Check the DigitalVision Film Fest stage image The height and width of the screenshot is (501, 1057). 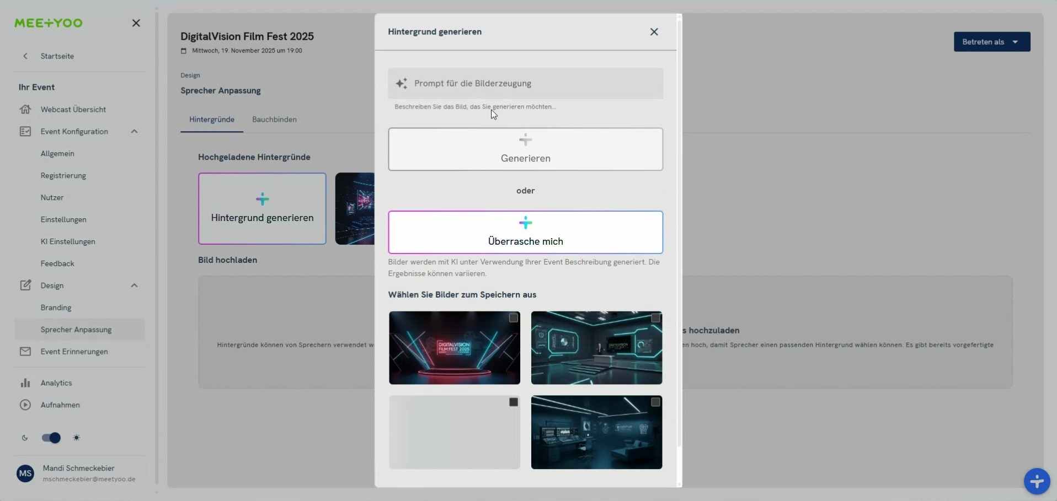tap(513, 318)
